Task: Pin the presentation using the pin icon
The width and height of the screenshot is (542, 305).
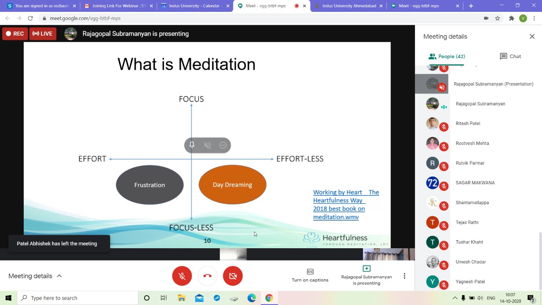Action: click(192, 145)
